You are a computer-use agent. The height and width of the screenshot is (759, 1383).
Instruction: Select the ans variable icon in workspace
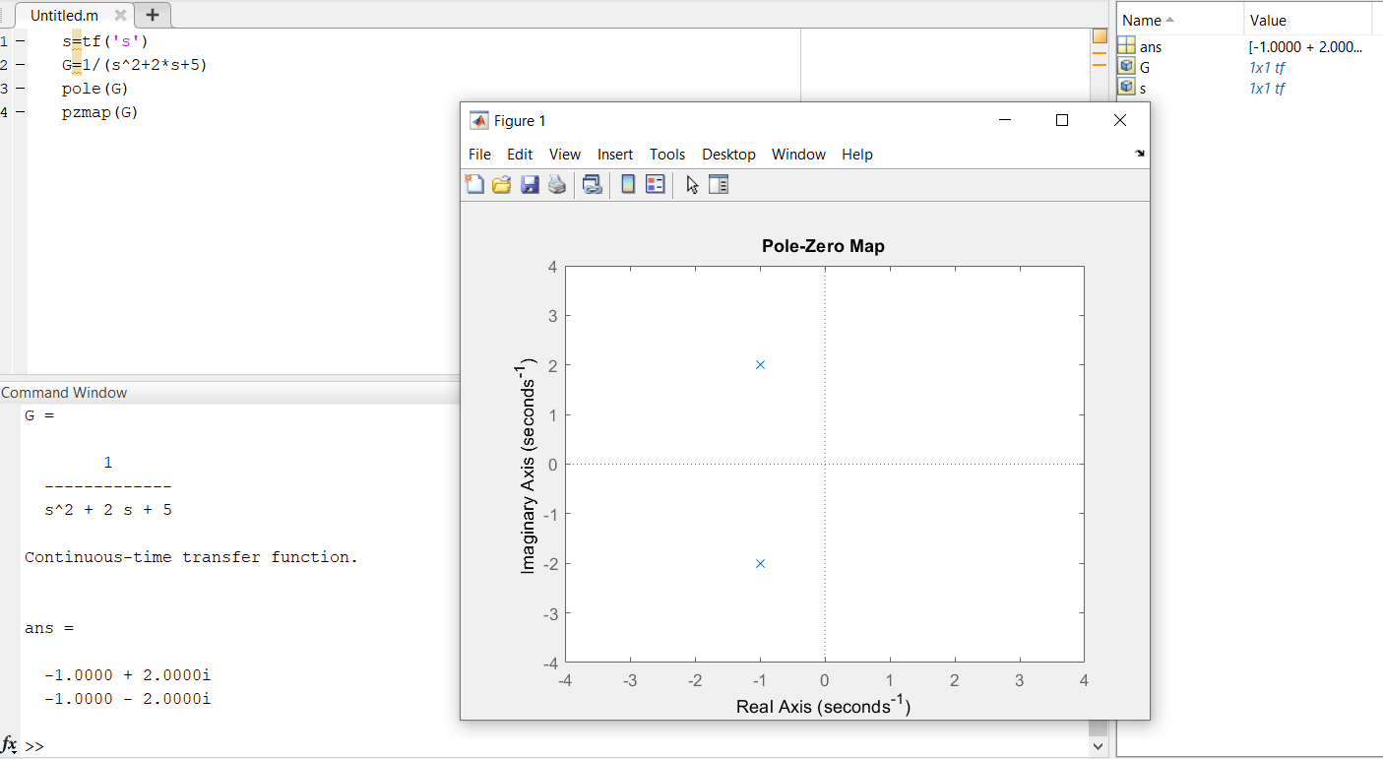(x=1128, y=45)
